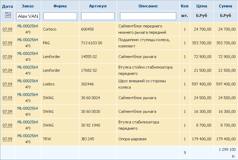Click the empty Артикул filter field

coord(98,16)
